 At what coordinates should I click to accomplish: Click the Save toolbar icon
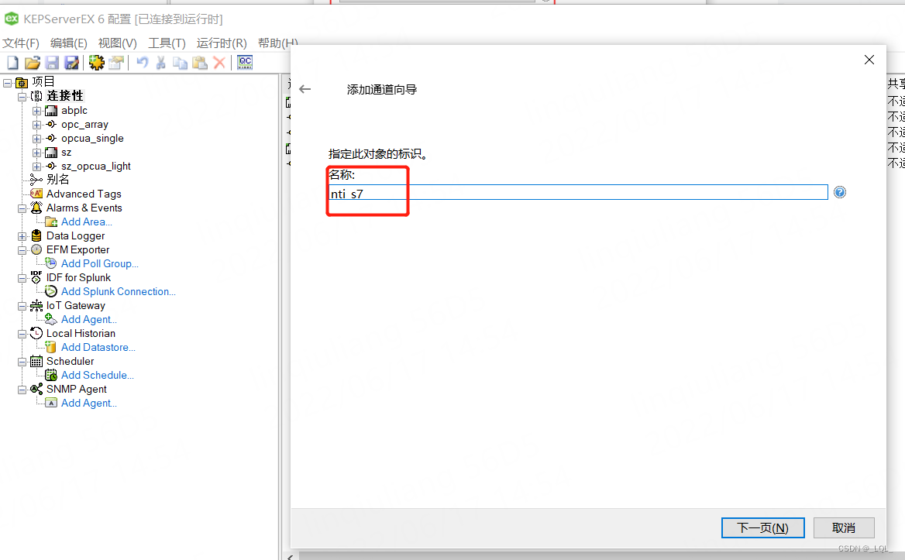(x=52, y=62)
